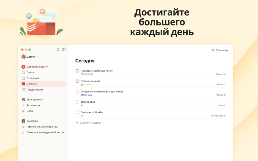Click the Мои проекты avatar icon
The height and width of the screenshot is (161, 258).
[x=23, y=99]
